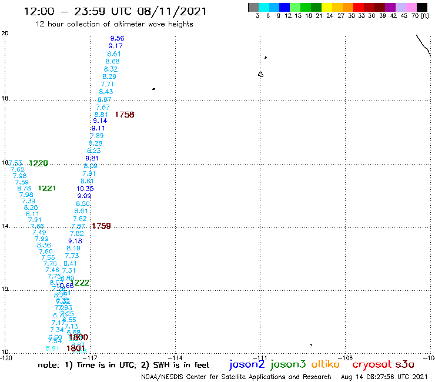Select the 9.11 wave height value
This screenshot has height=382, width=435.
98,129
